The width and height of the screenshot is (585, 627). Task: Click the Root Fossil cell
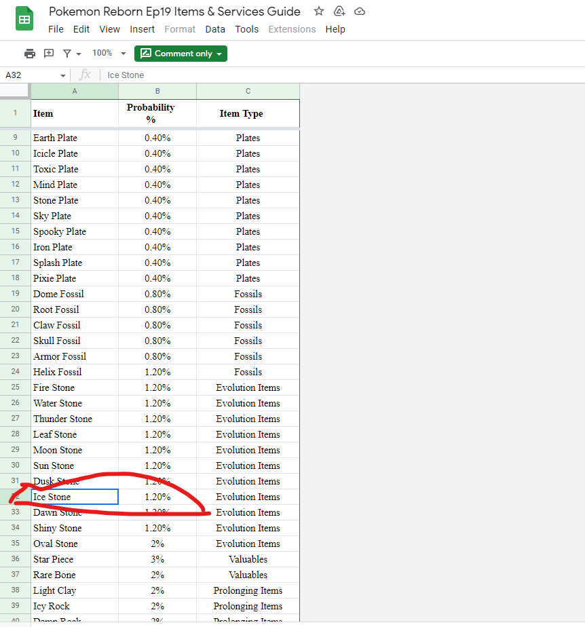pyautogui.click(x=75, y=309)
